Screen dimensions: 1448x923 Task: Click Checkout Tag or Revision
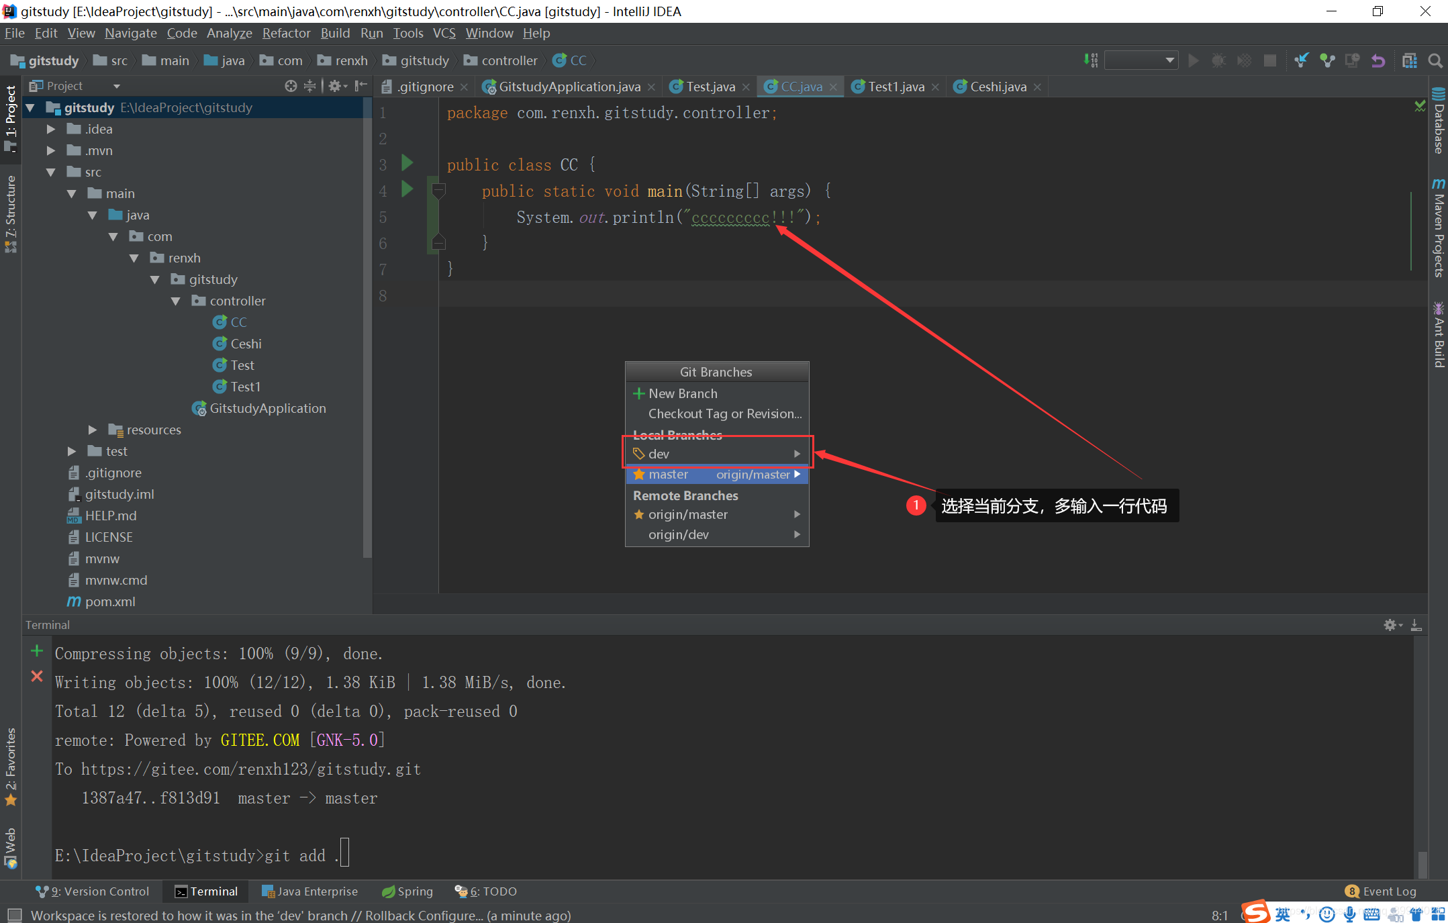click(717, 414)
